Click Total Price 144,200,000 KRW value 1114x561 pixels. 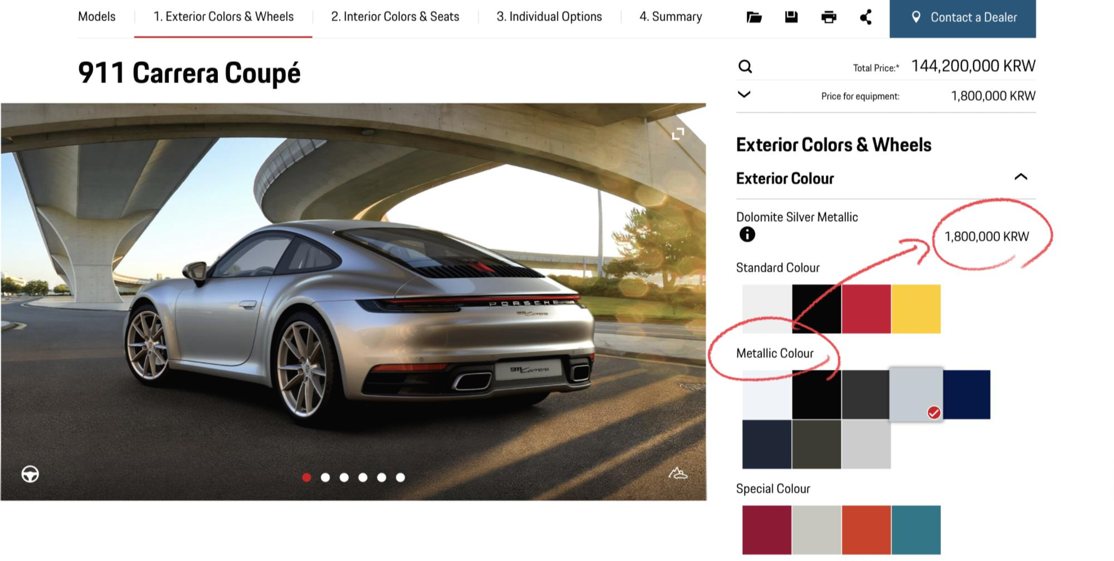coord(973,66)
